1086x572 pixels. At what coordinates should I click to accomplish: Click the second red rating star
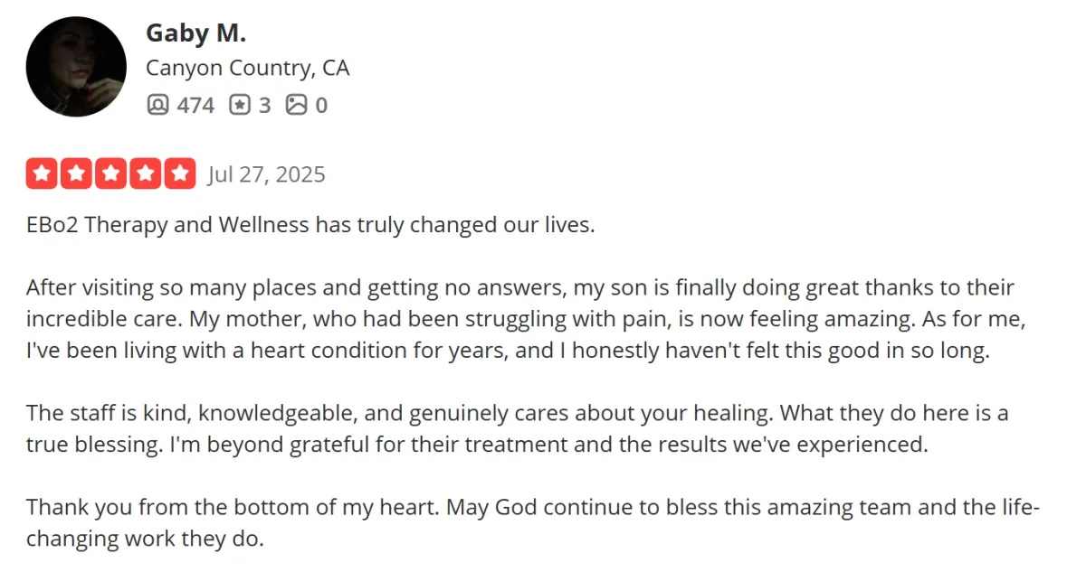click(76, 173)
